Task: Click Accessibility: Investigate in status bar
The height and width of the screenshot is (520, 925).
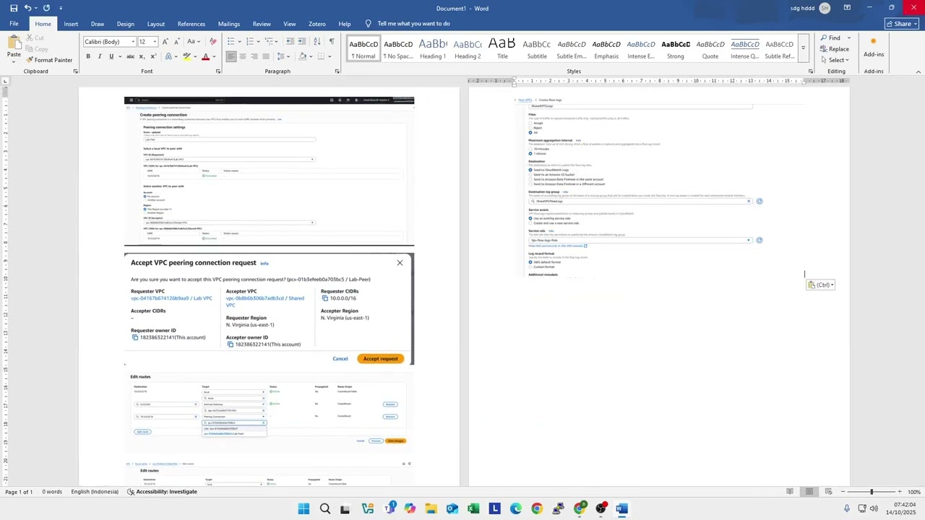Action: pos(162,492)
